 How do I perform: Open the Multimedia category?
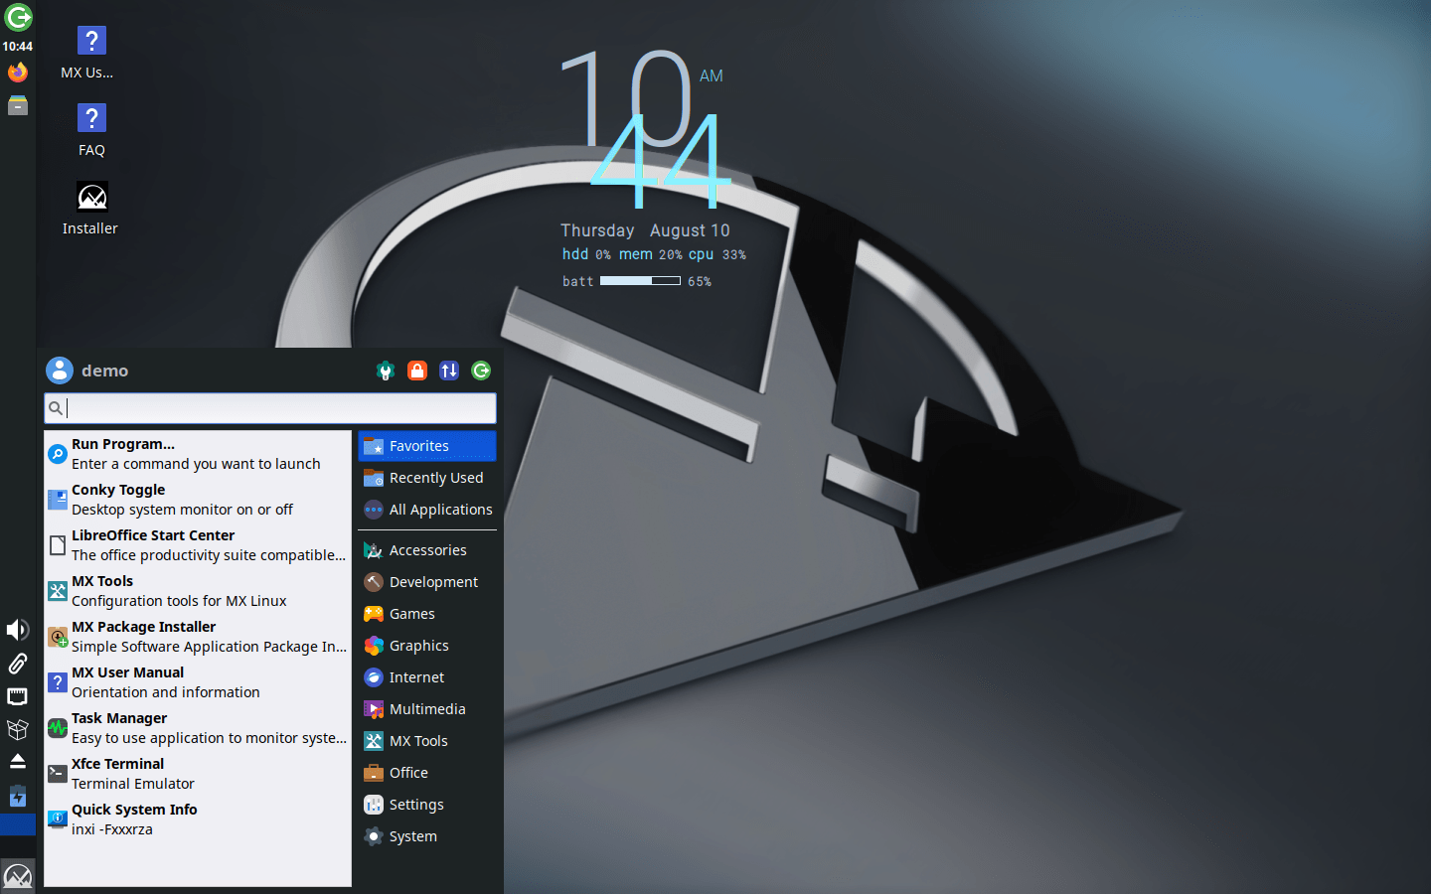tap(427, 709)
